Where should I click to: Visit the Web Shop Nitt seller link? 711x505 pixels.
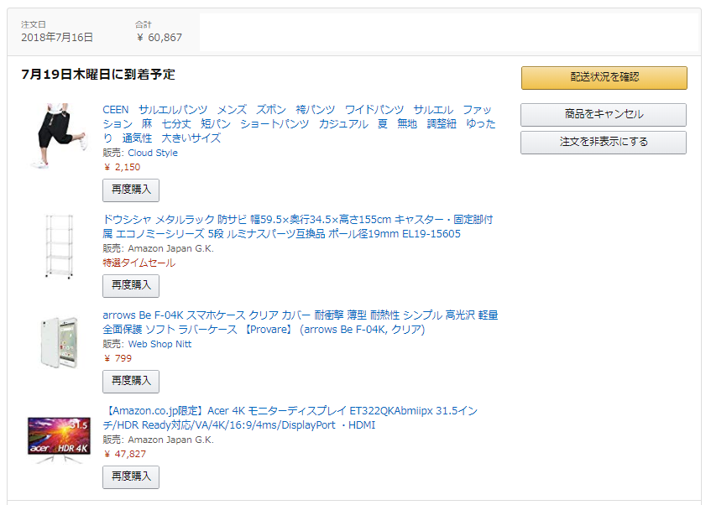pyautogui.click(x=159, y=344)
